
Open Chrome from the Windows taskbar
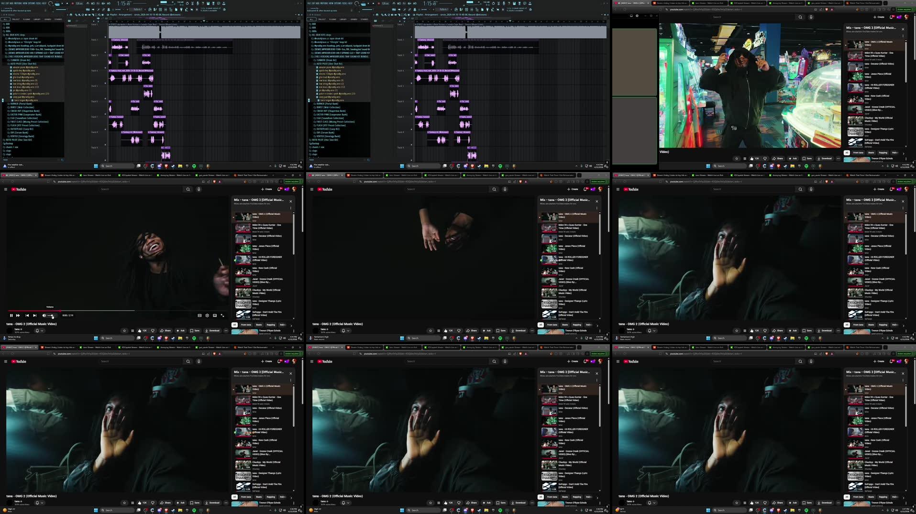click(x=146, y=338)
